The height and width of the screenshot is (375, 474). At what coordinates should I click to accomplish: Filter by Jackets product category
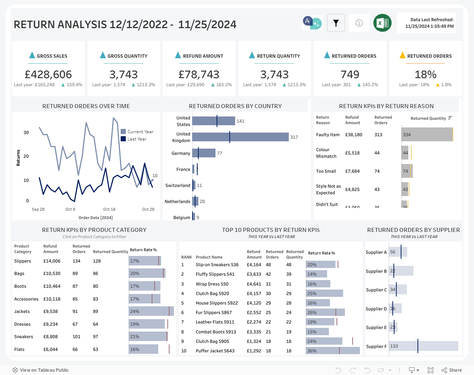click(22, 311)
